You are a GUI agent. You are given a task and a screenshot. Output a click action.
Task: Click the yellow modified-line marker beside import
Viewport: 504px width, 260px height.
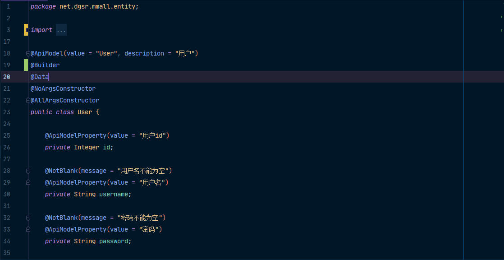(25, 30)
